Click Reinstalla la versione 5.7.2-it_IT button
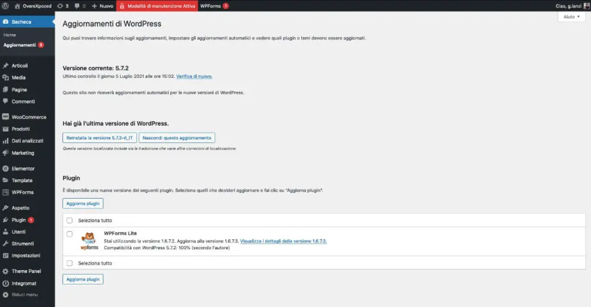The width and height of the screenshot is (591, 307). [99, 138]
